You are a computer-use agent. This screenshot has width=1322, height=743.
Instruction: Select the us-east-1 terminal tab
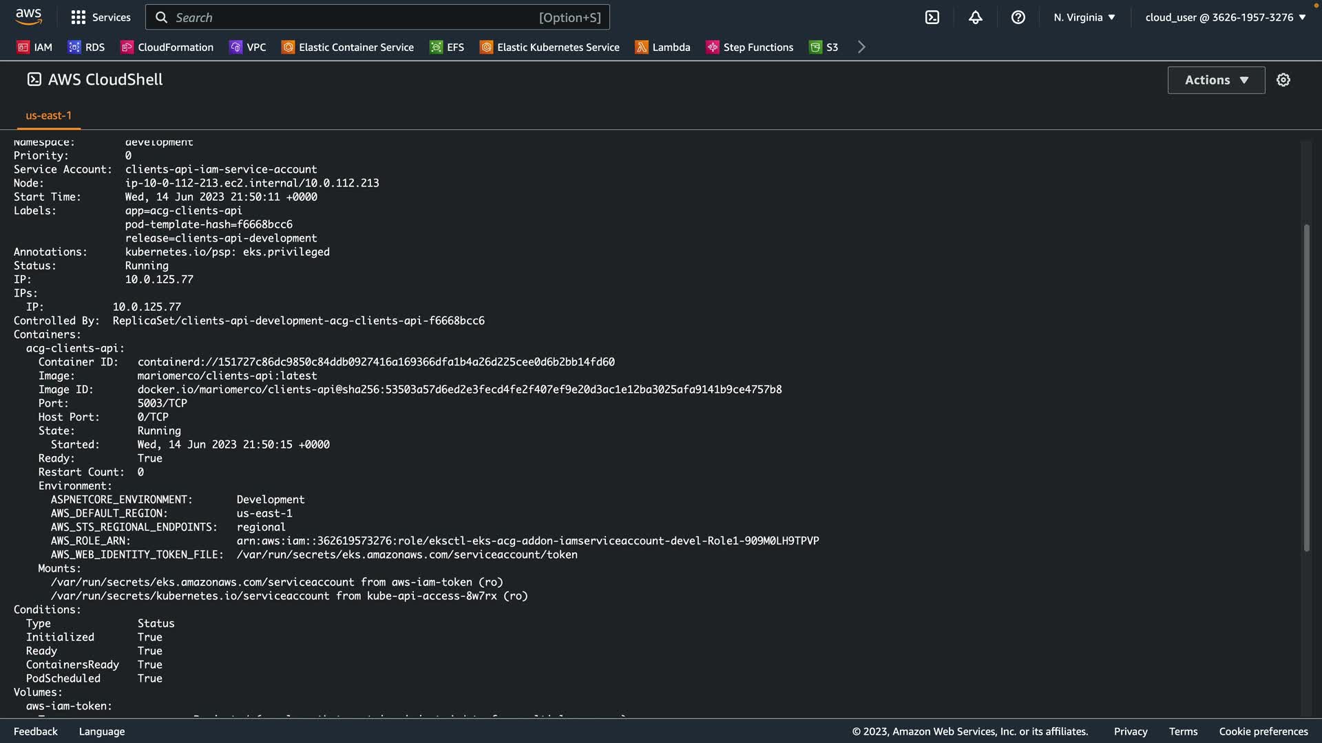tap(48, 116)
